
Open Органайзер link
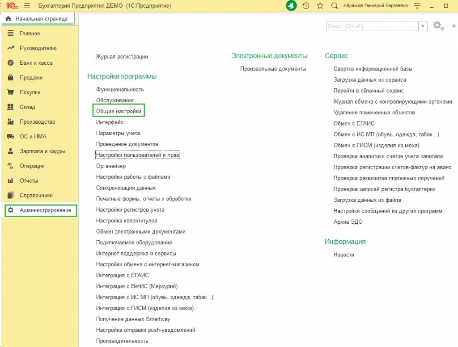pos(111,166)
